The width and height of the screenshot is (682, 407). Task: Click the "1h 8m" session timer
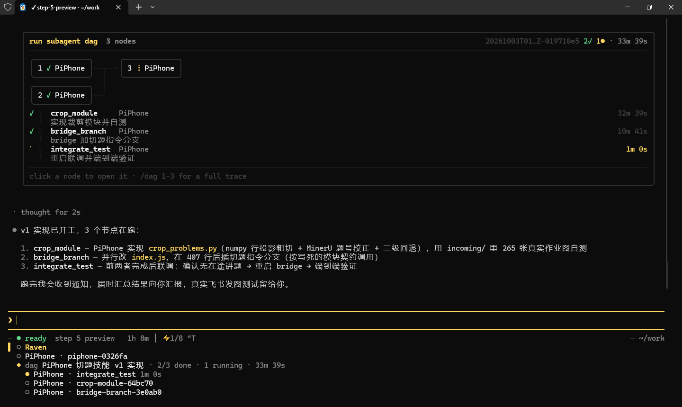[x=138, y=338]
